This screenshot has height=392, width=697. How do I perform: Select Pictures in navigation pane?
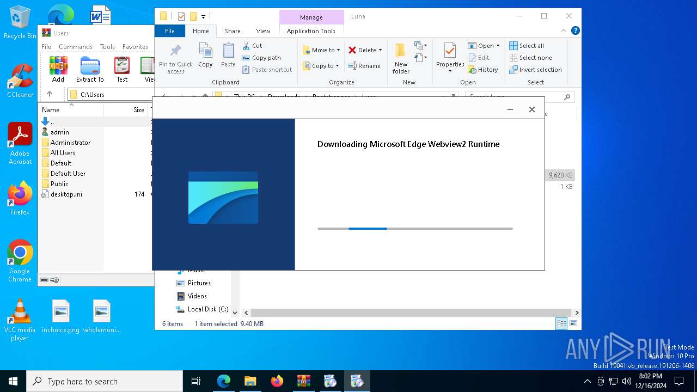point(193,283)
